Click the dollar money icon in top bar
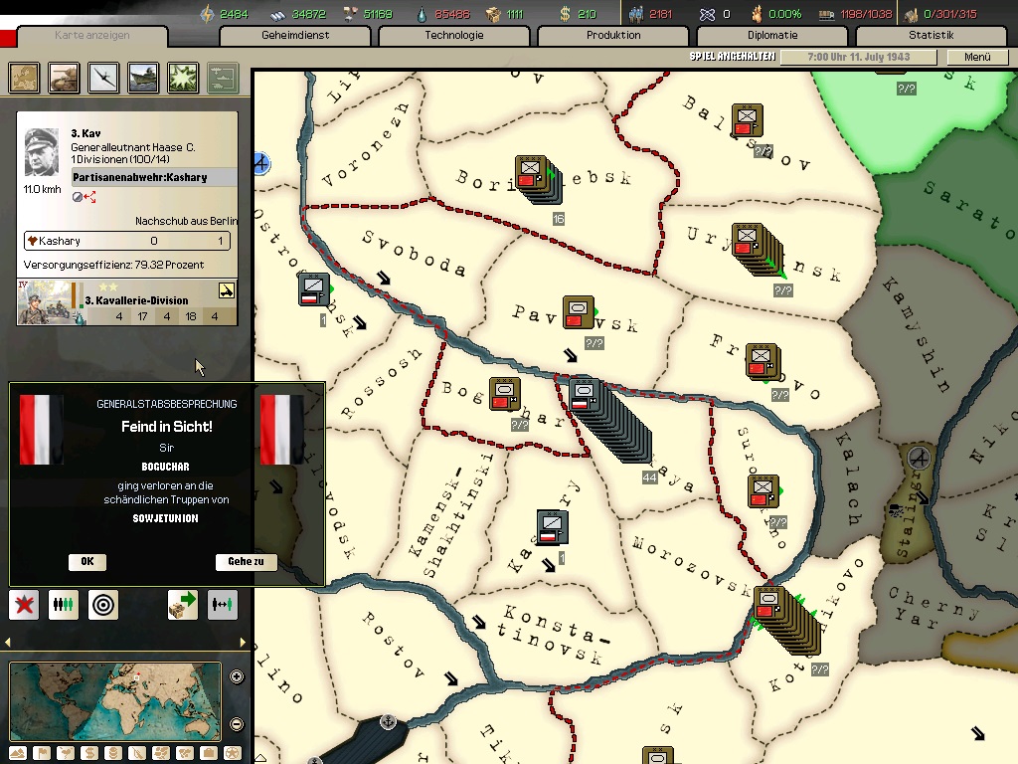Image resolution: width=1018 pixels, height=764 pixels. (566, 14)
